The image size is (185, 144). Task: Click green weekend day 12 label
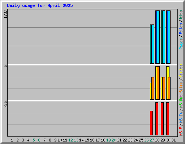tap(70, 140)
